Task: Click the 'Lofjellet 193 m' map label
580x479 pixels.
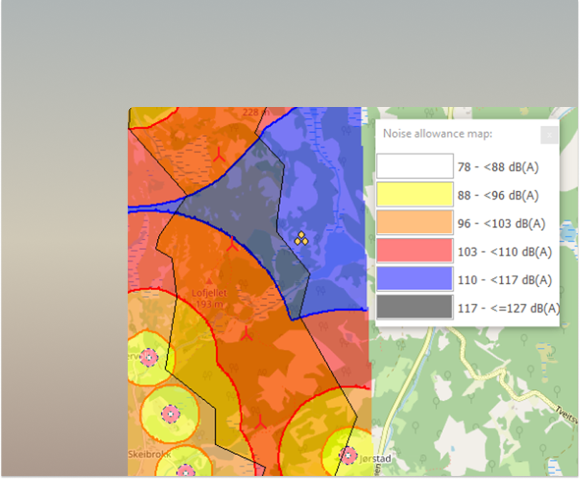Action: pyautogui.click(x=209, y=299)
